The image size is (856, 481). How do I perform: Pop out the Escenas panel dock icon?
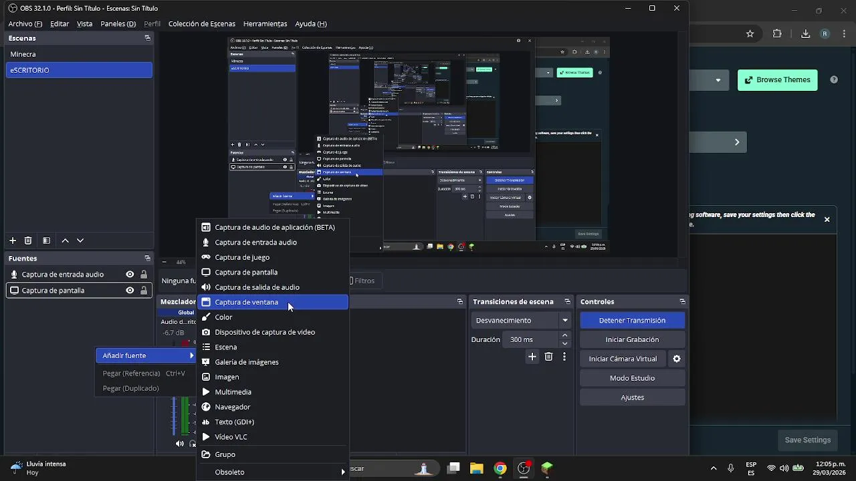pos(147,38)
